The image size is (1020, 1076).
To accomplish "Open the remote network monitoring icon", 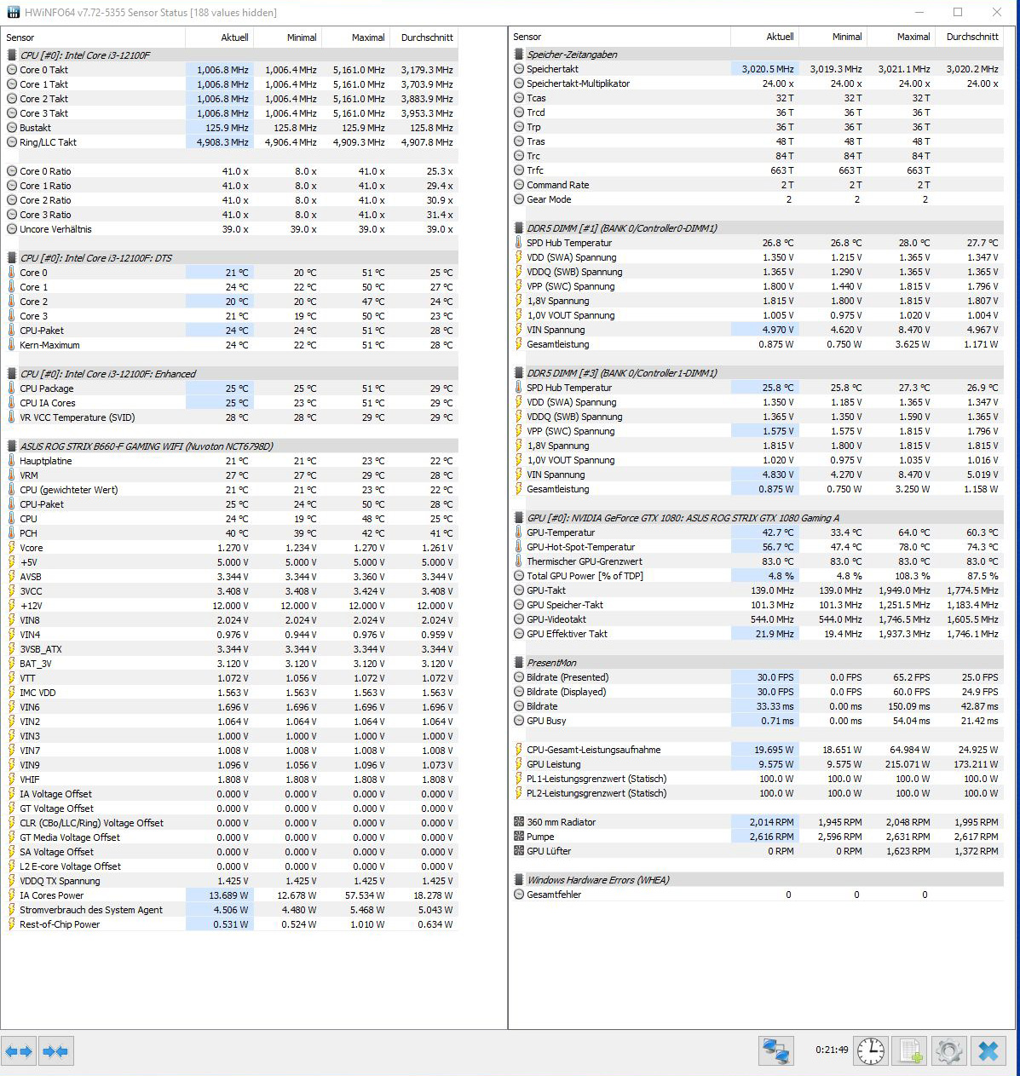I will tap(775, 1051).
